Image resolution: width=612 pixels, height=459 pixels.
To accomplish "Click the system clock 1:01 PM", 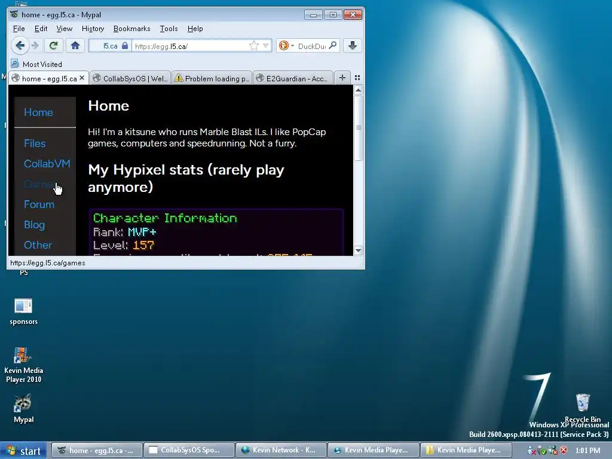I will click(588, 451).
